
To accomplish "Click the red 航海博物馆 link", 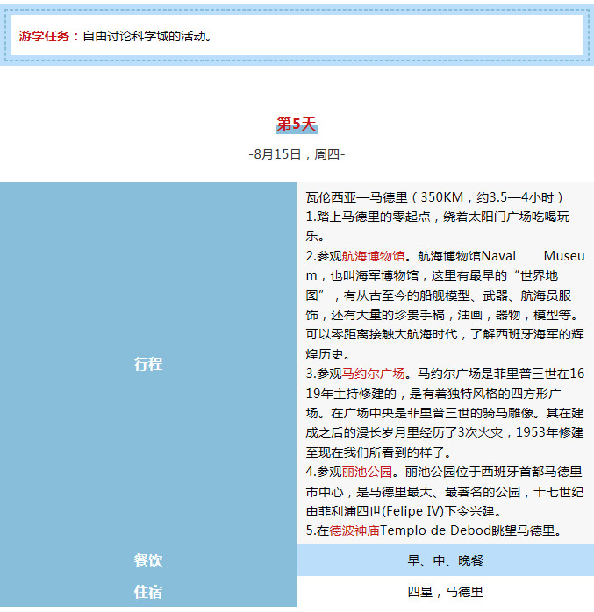I will (374, 256).
